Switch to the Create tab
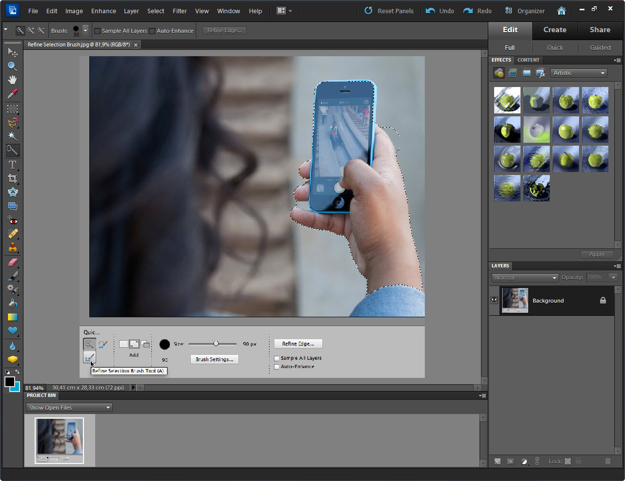 [555, 30]
